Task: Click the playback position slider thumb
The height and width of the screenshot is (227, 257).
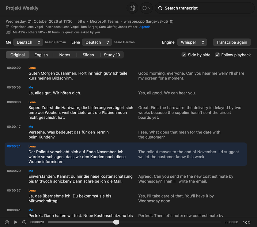Action: click(116, 222)
